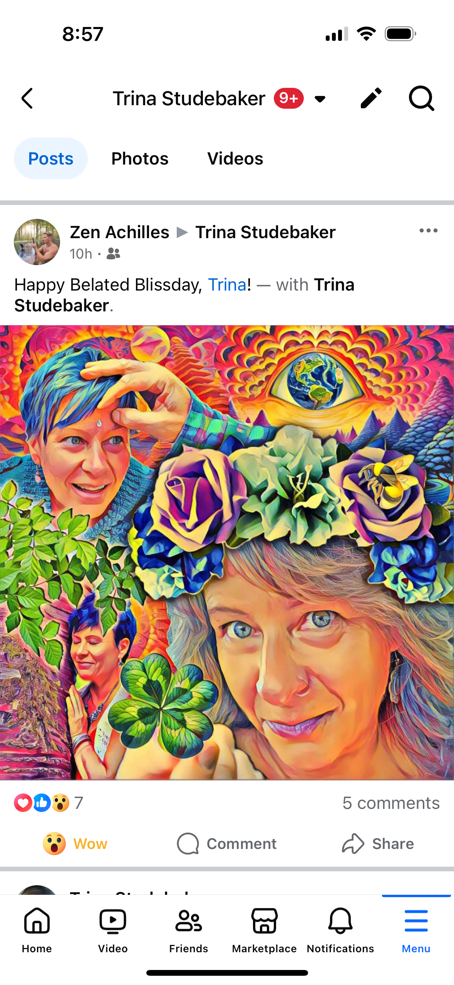Switch to the Photos tab
This screenshot has height=985, width=454.
(140, 158)
